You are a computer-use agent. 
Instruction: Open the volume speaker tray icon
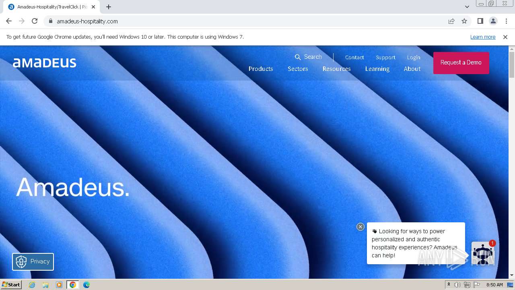[x=457, y=285]
